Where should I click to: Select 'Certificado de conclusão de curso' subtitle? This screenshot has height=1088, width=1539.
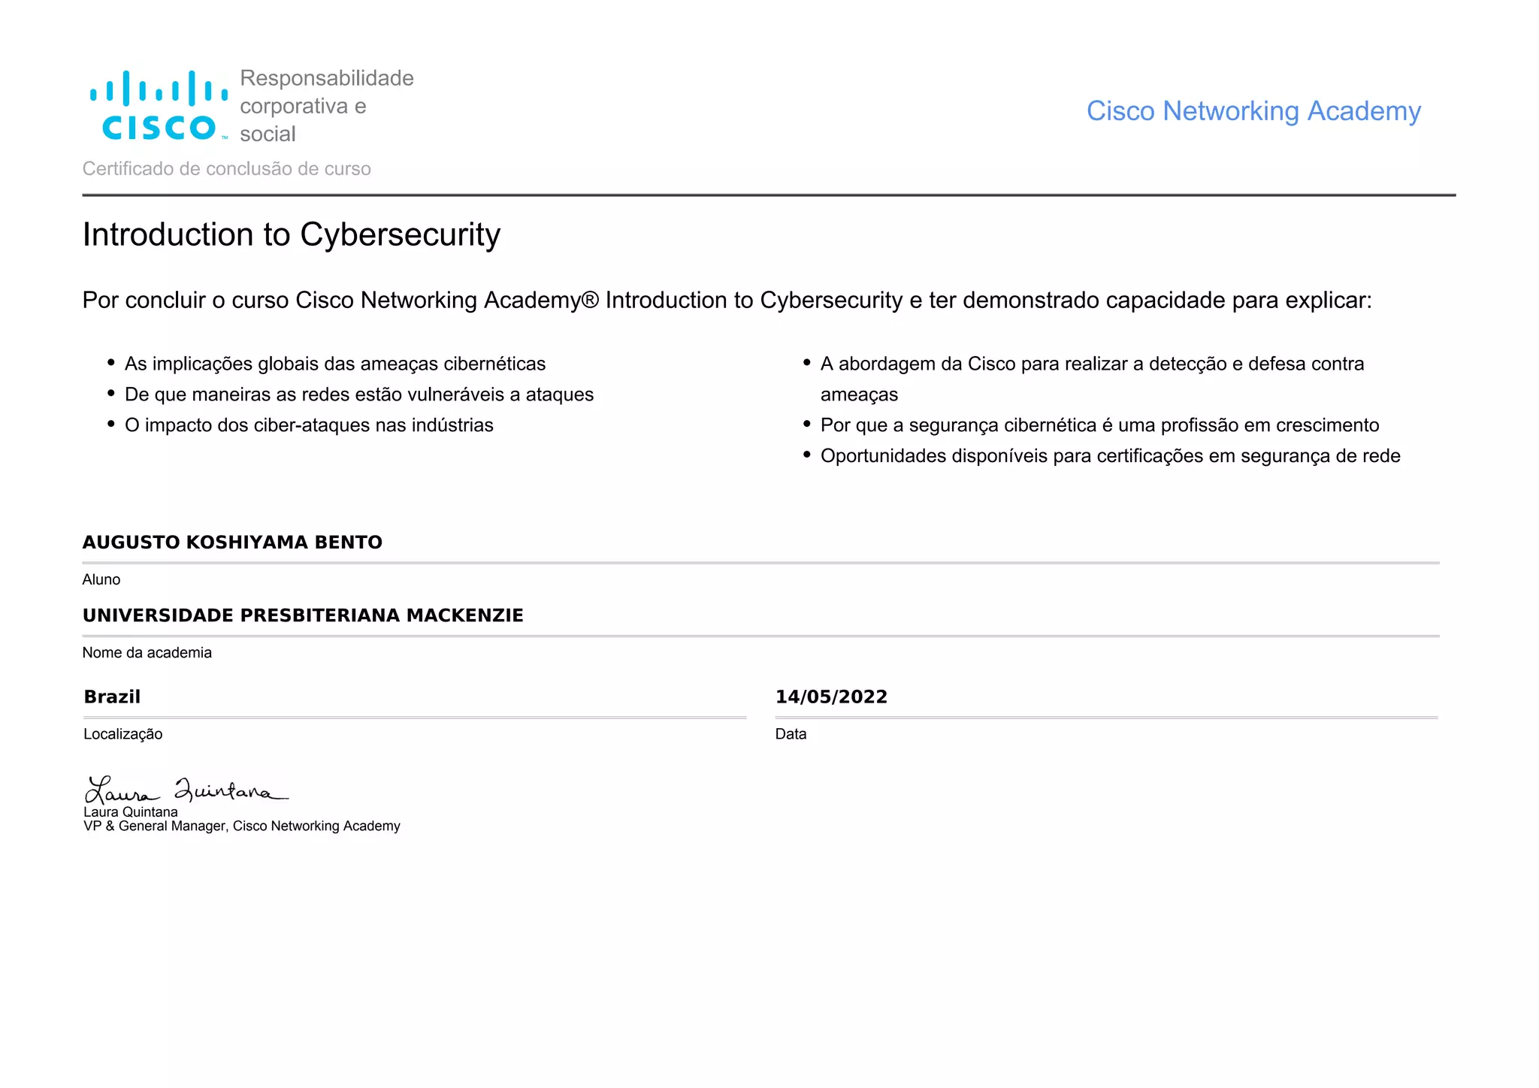(226, 168)
